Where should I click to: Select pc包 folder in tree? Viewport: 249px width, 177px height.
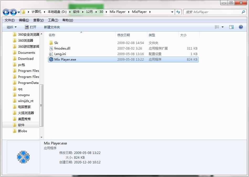19,65
